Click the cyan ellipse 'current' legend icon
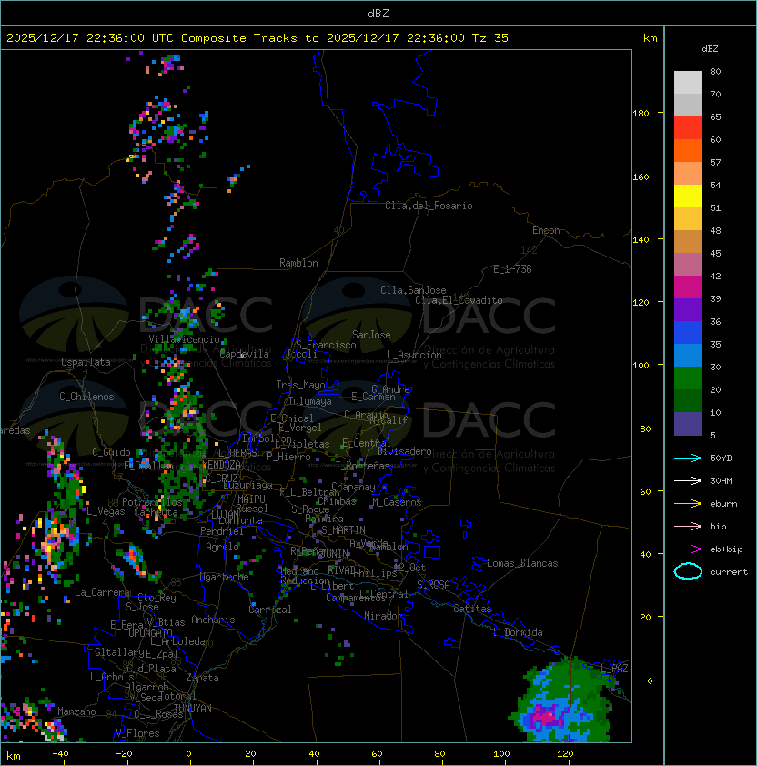The height and width of the screenshot is (766, 757). (x=688, y=571)
